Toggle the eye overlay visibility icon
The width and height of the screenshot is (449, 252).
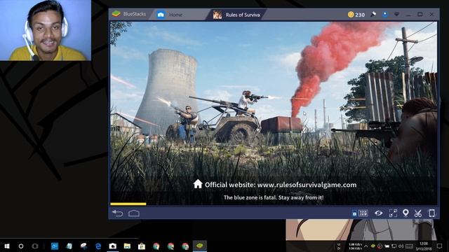379,213
